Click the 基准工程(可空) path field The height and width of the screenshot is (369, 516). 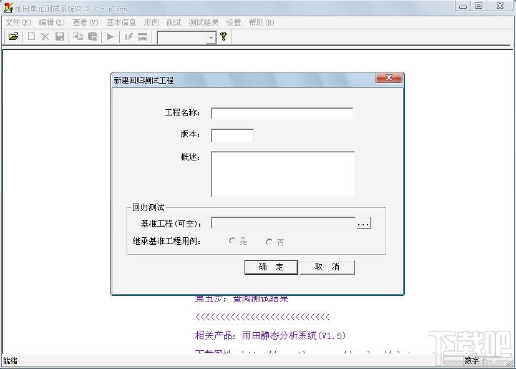(x=283, y=223)
